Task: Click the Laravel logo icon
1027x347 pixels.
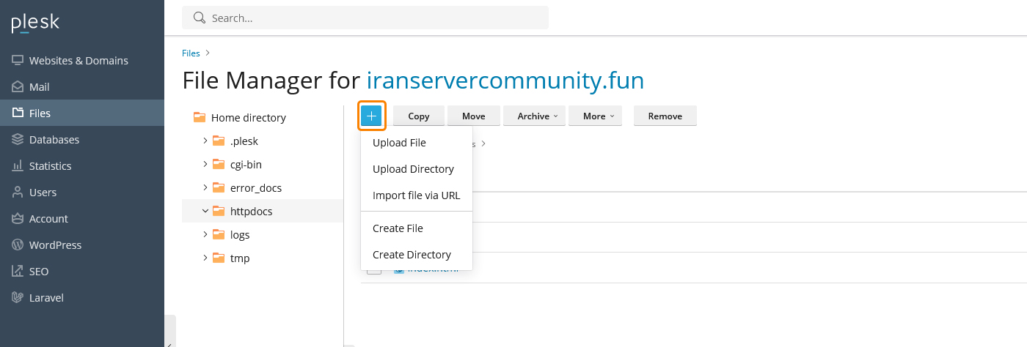Action: 18,298
